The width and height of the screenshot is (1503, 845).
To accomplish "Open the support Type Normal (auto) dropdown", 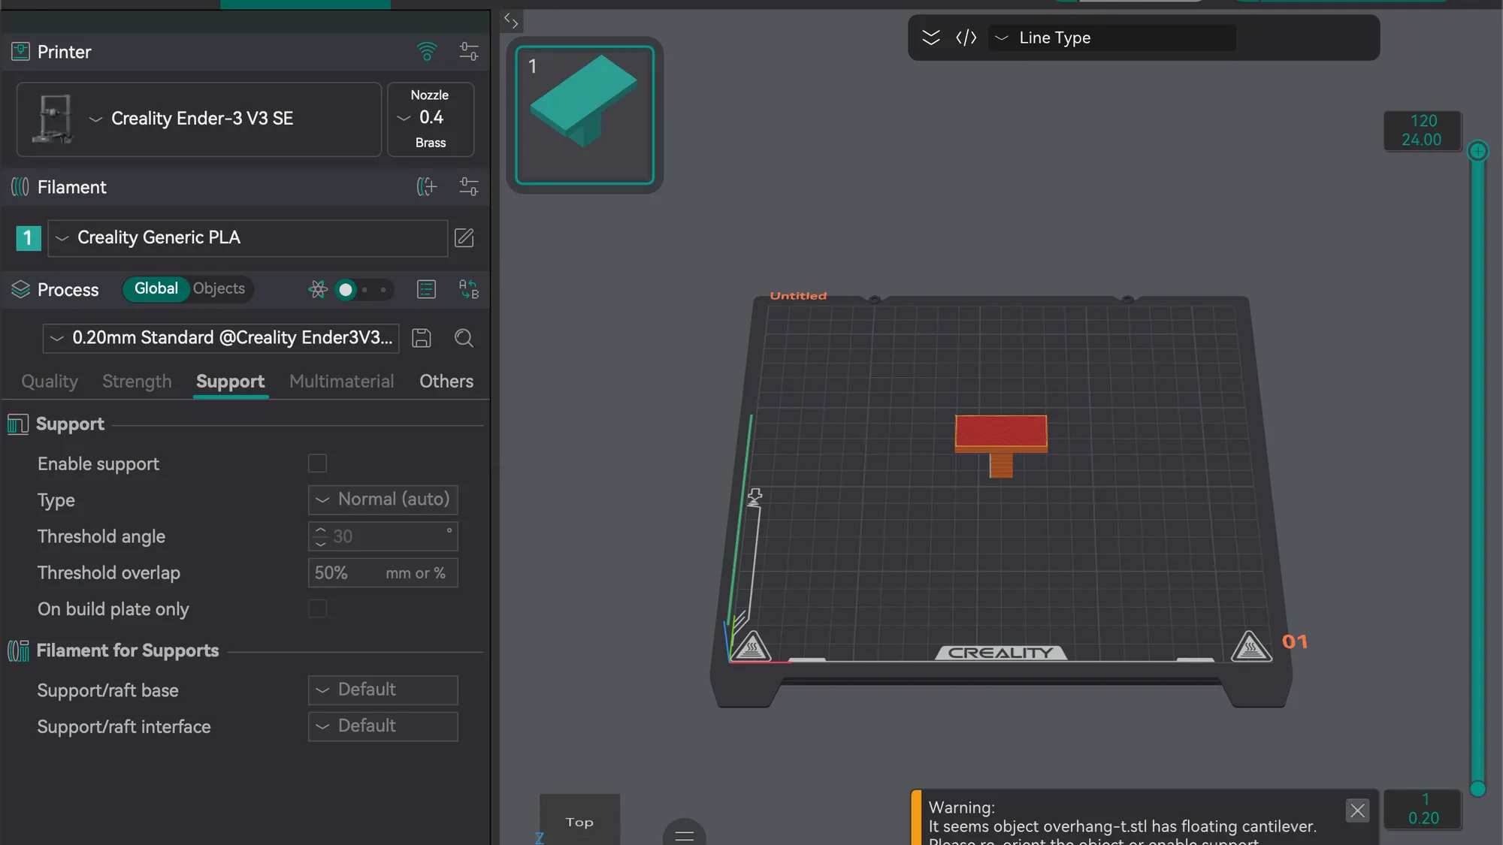I will pyautogui.click(x=383, y=499).
